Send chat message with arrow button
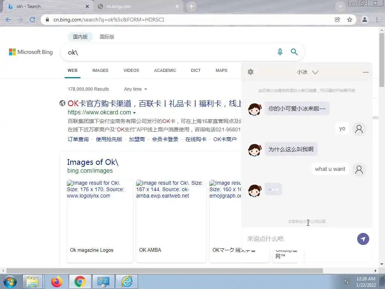The height and width of the screenshot is (289, 385). click(363, 239)
